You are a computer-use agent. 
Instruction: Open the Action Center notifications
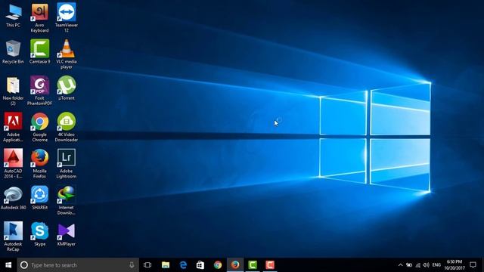(473, 265)
